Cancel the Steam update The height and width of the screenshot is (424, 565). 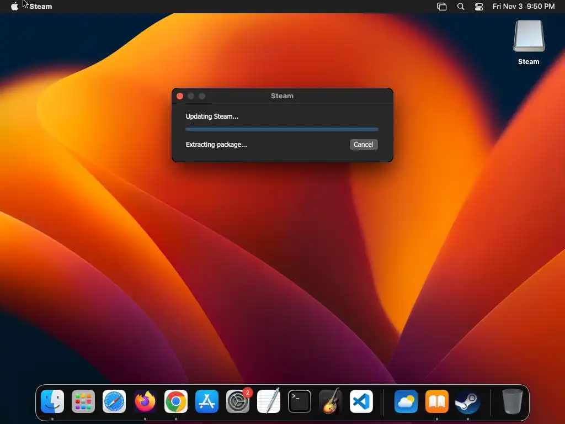click(x=364, y=145)
